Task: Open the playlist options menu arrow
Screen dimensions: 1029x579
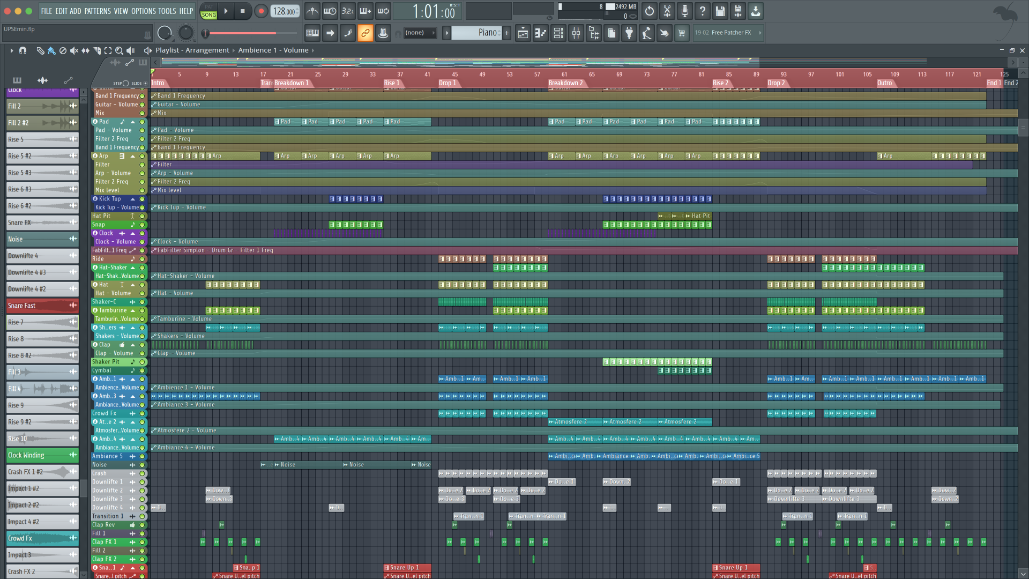Action: click(x=11, y=50)
